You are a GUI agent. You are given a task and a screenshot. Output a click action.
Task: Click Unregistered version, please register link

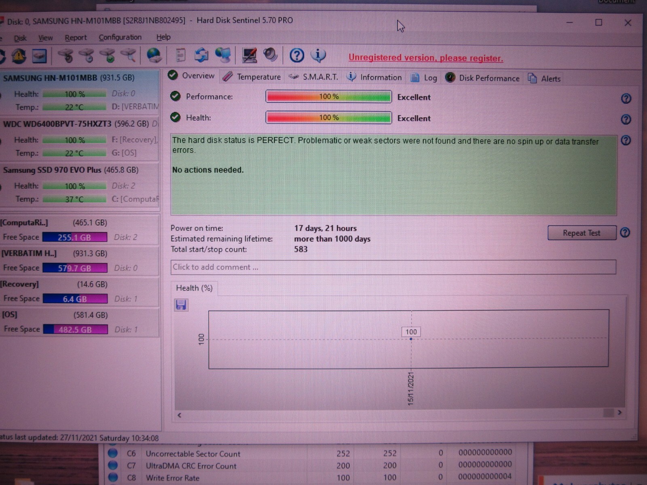click(426, 58)
